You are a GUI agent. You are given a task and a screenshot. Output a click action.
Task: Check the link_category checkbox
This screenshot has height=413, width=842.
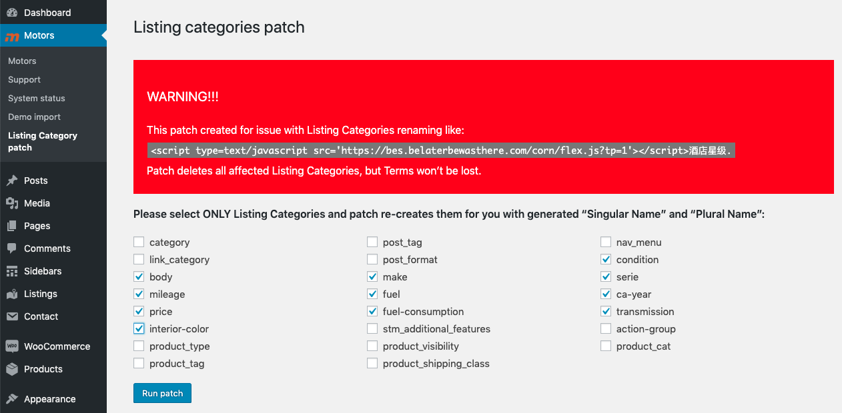(x=139, y=259)
